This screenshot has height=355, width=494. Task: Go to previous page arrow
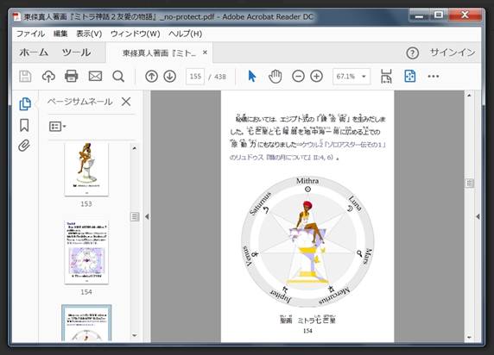tap(151, 77)
